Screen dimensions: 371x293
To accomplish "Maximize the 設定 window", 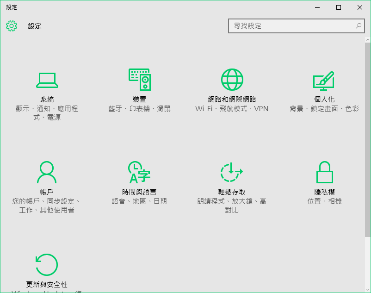I will click(339, 7).
